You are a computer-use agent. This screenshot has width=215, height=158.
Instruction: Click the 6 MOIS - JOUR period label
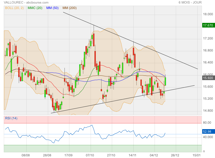190,2
